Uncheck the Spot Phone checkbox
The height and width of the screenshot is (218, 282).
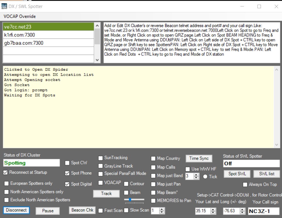point(67,173)
